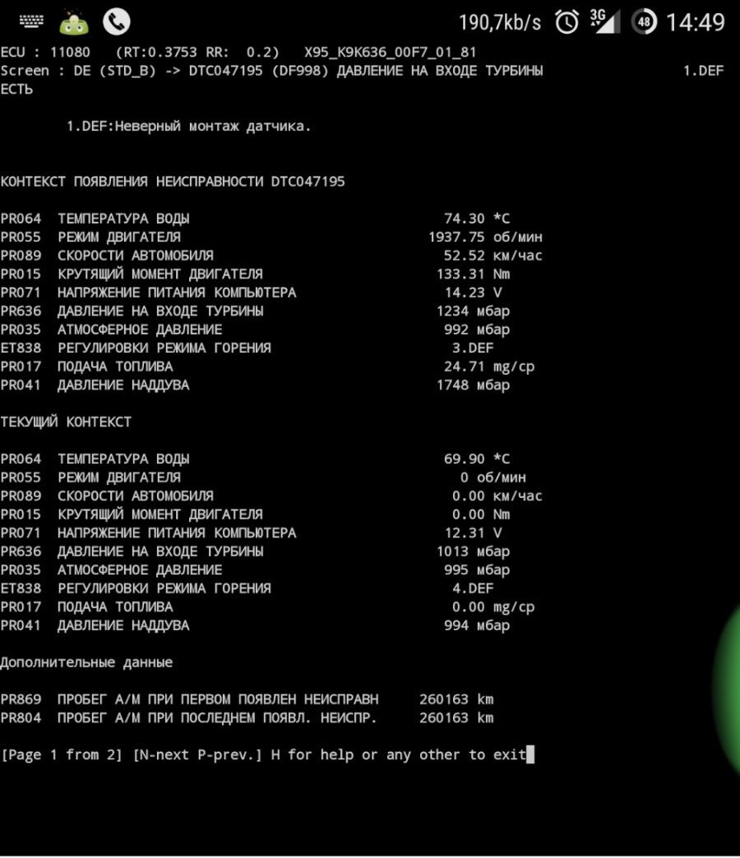Image resolution: width=740 pixels, height=858 pixels.
Task: Tap turbine inlet pressure 1234 мбар
Action: click(473, 311)
